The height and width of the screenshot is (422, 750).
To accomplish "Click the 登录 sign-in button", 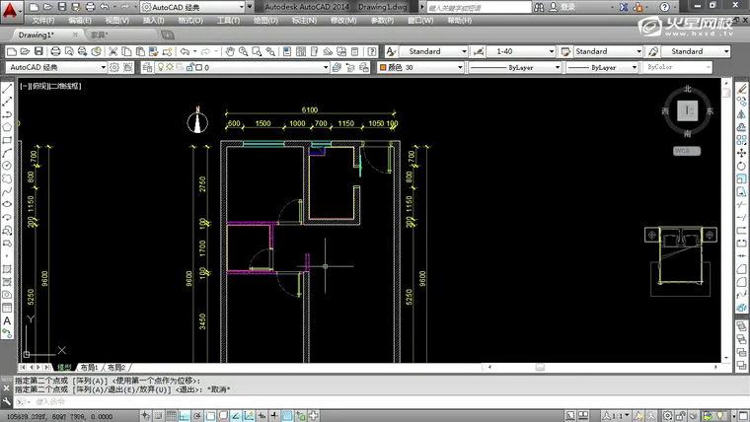I will point(566,7).
